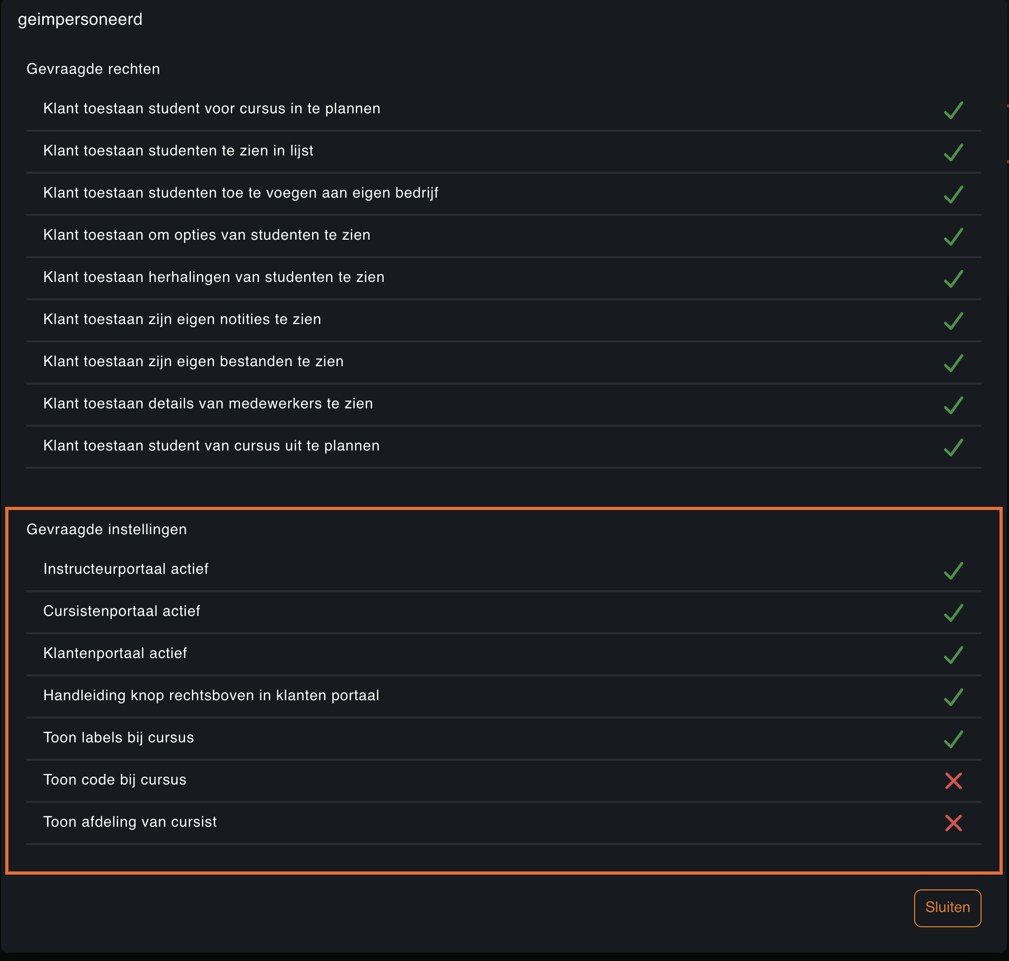1009x961 pixels.
Task: Click the green check beside 'Cursistenportaal actief'
Action: 953,613
